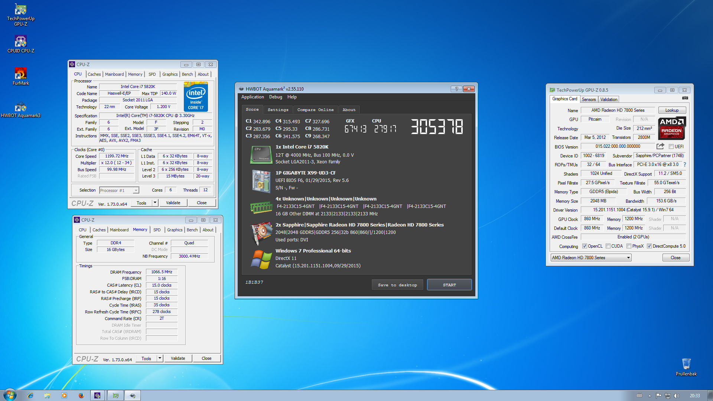The image size is (713, 401).
Task: Open the Application menu in Aquamark
Action: 253,97
